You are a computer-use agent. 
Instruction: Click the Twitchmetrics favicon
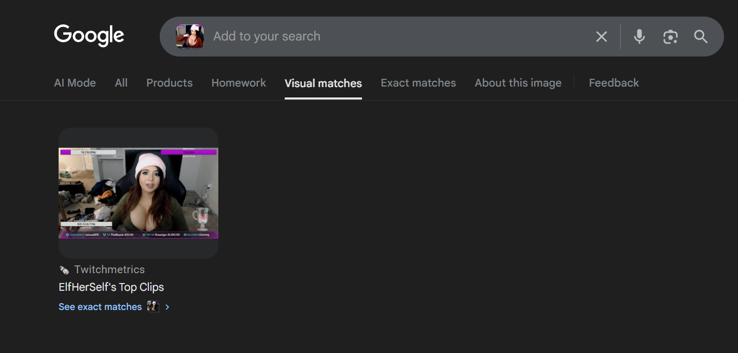64,270
